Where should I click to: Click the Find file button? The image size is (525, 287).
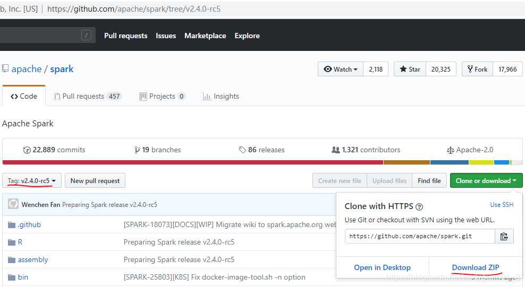pyautogui.click(x=429, y=180)
